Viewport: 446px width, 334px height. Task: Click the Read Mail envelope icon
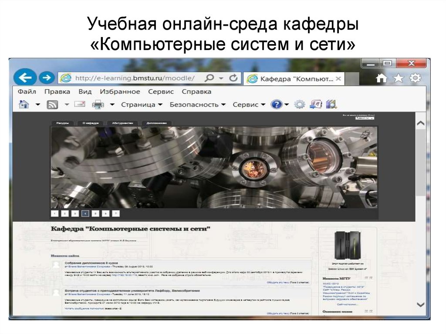click(79, 105)
